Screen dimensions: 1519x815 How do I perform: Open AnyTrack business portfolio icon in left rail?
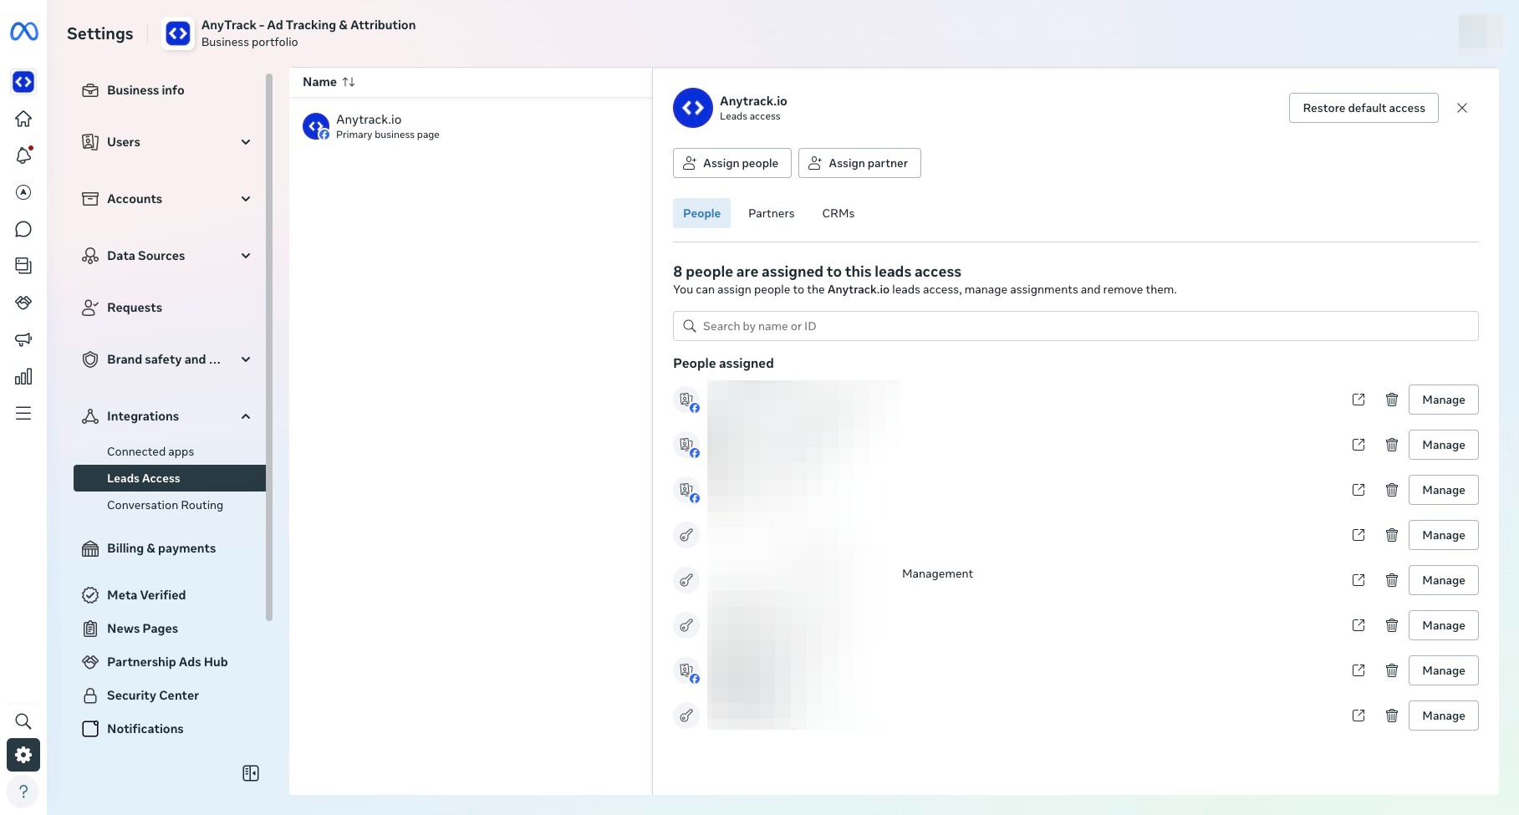point(23,82)
